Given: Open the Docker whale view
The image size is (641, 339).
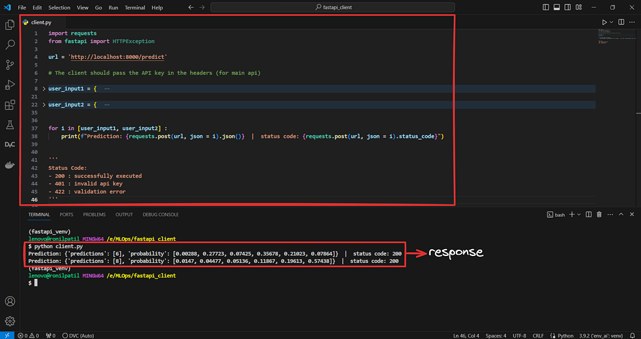Looking at the screenshot, I should coord(10,165).
